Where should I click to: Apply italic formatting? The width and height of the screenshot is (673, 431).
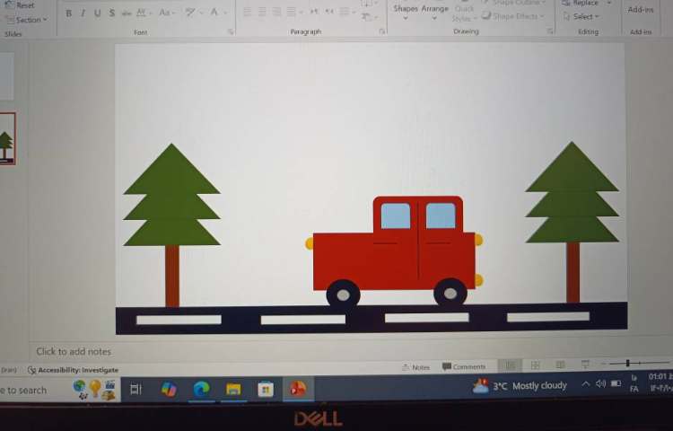coord(83,13)
